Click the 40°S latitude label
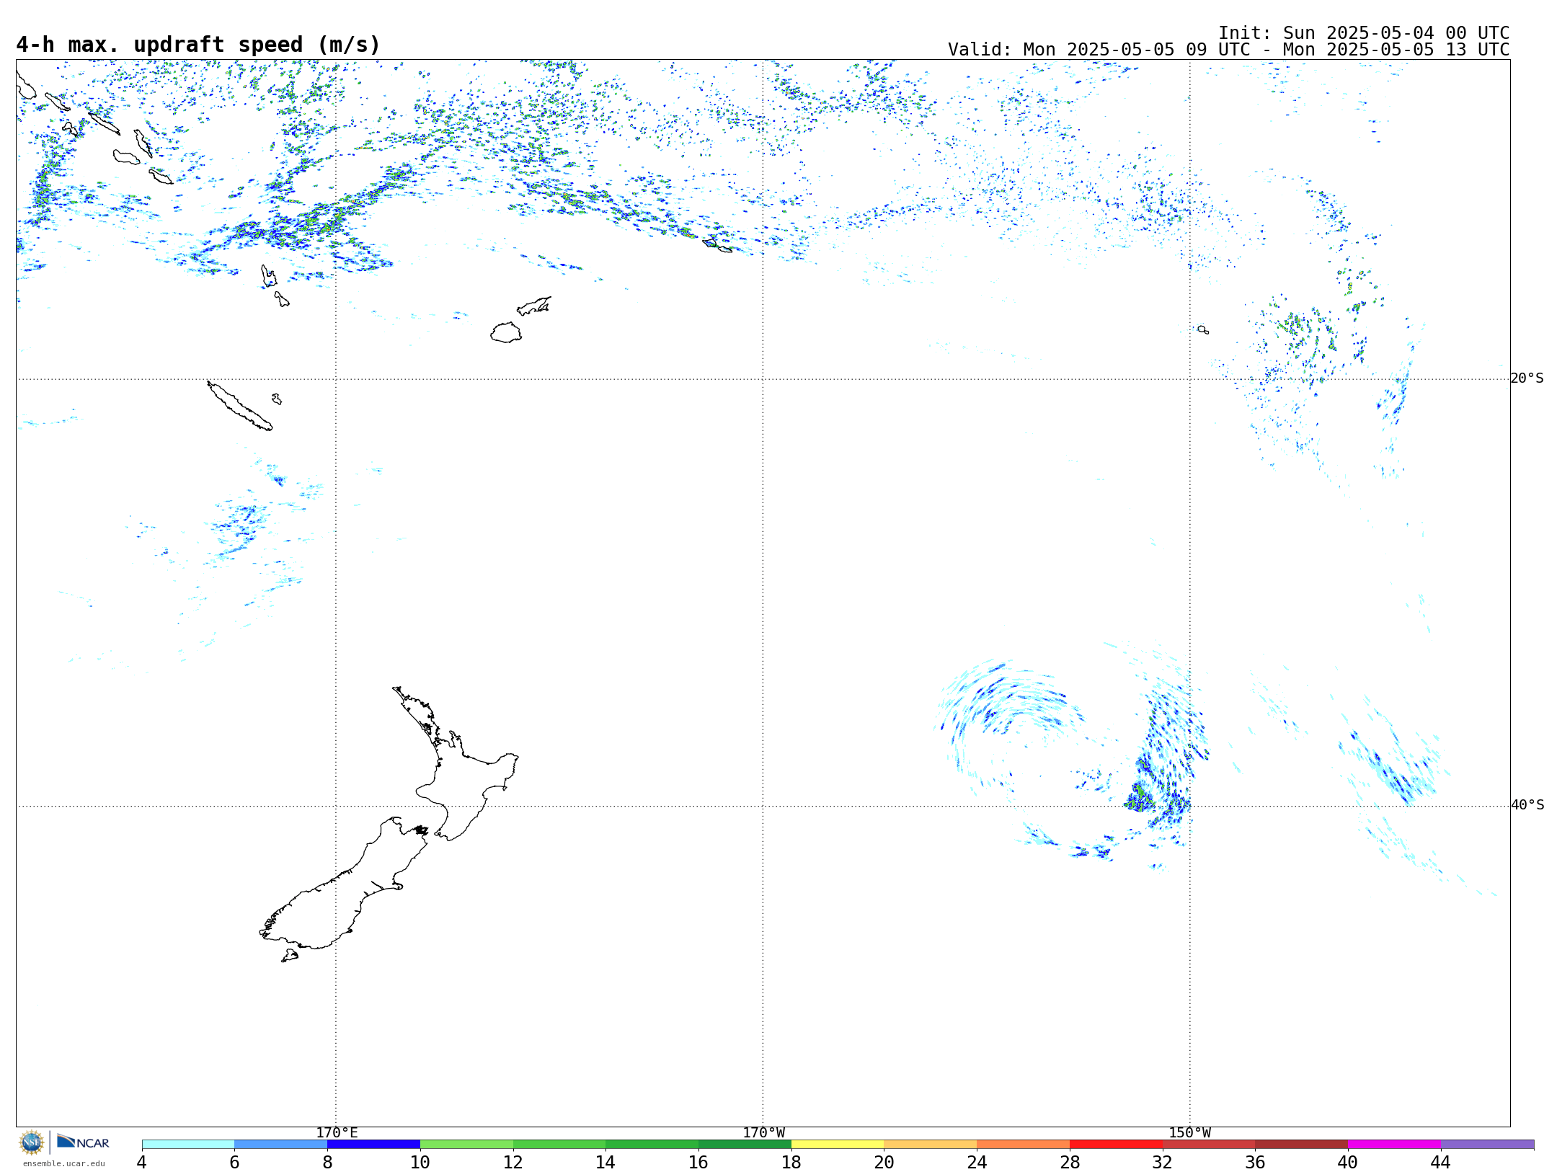The image size is (1557, 1172). pos(1527,805)
